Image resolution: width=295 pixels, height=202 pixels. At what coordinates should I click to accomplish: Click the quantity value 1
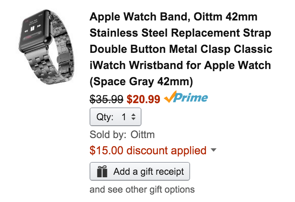[124, 117]
